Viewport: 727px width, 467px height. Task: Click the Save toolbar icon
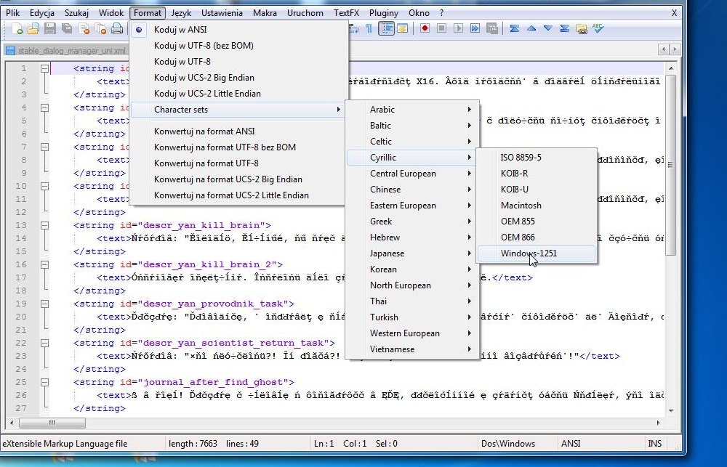pyautogui.click(x=50, y=29)
